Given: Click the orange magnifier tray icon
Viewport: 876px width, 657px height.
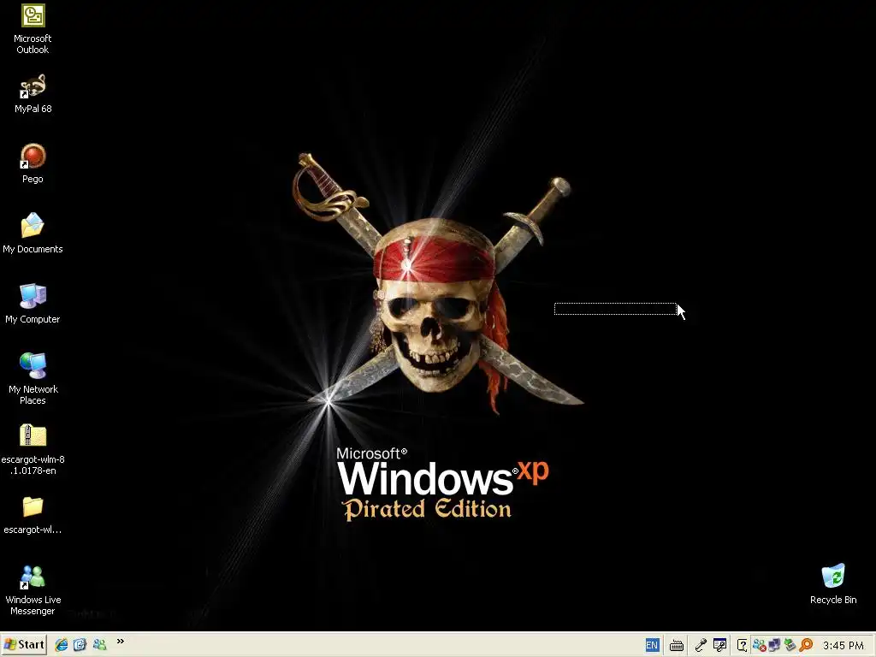Looking at the screenshot, I should pyautogui.click(x=806, y=645).
